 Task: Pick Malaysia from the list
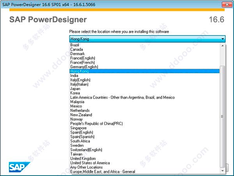145,102
